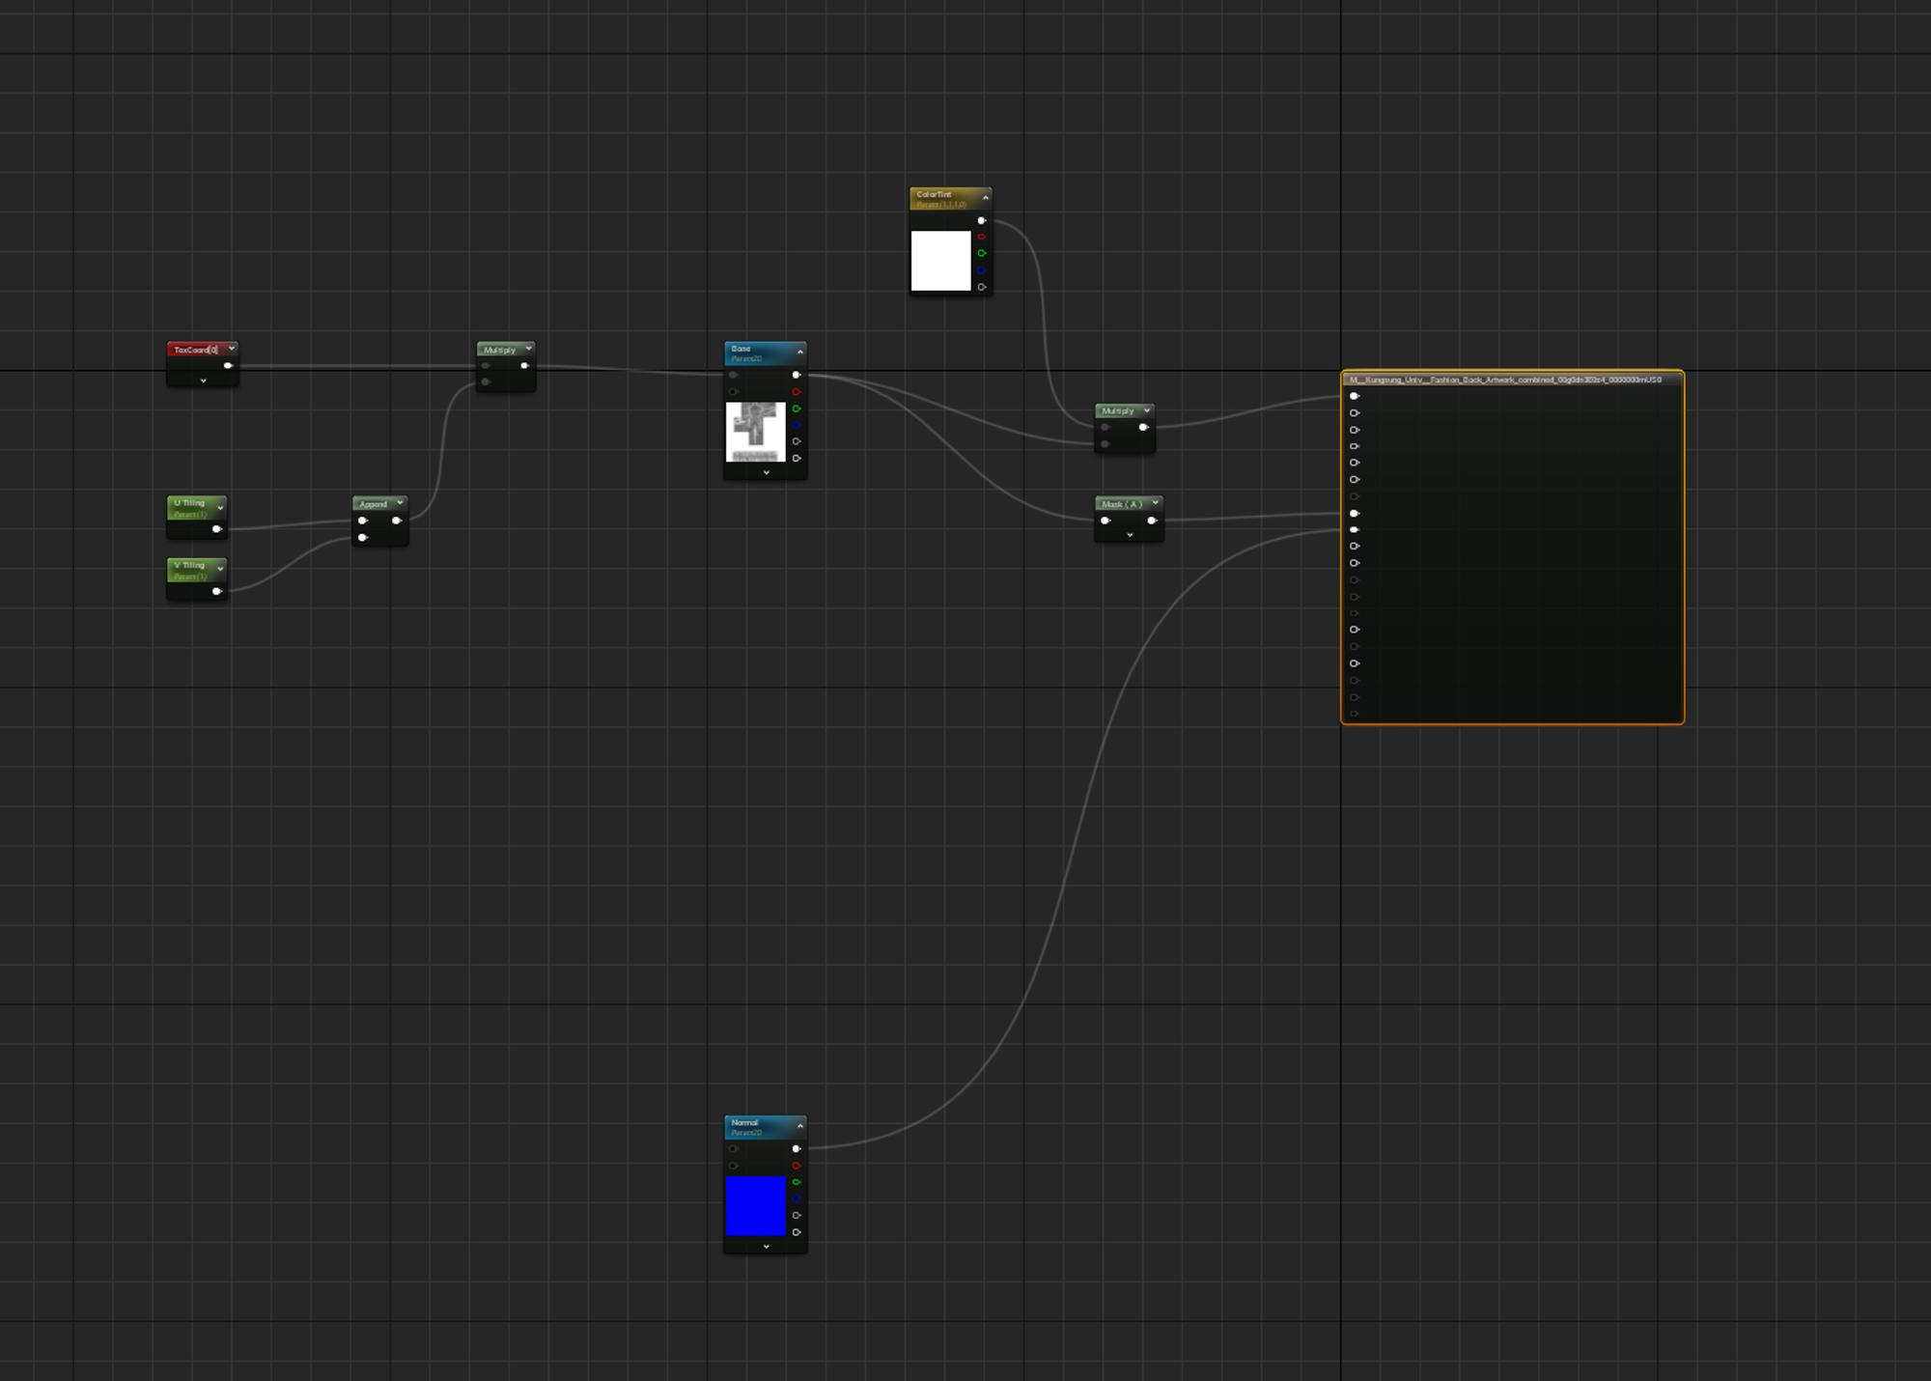Click ColorTint alpha channel pin

pyautogui.click(x=982, y=287)
